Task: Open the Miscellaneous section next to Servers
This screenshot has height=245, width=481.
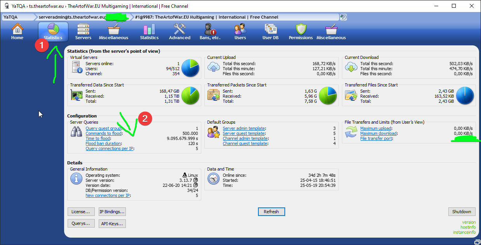Action: (113, 32)
